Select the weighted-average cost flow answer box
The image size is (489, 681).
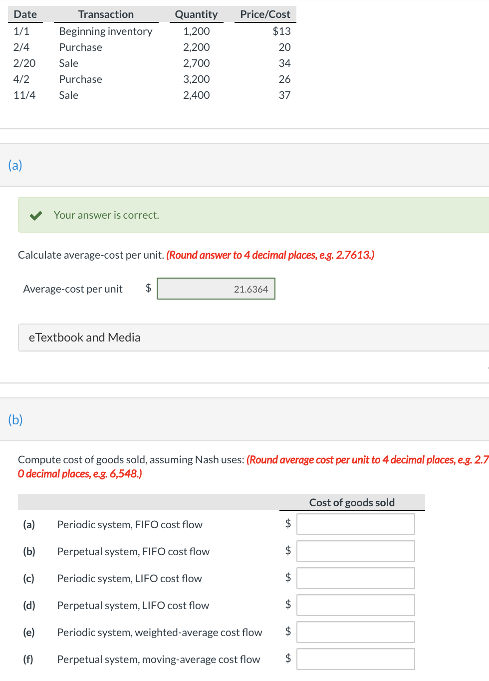(x=355, y=632)
